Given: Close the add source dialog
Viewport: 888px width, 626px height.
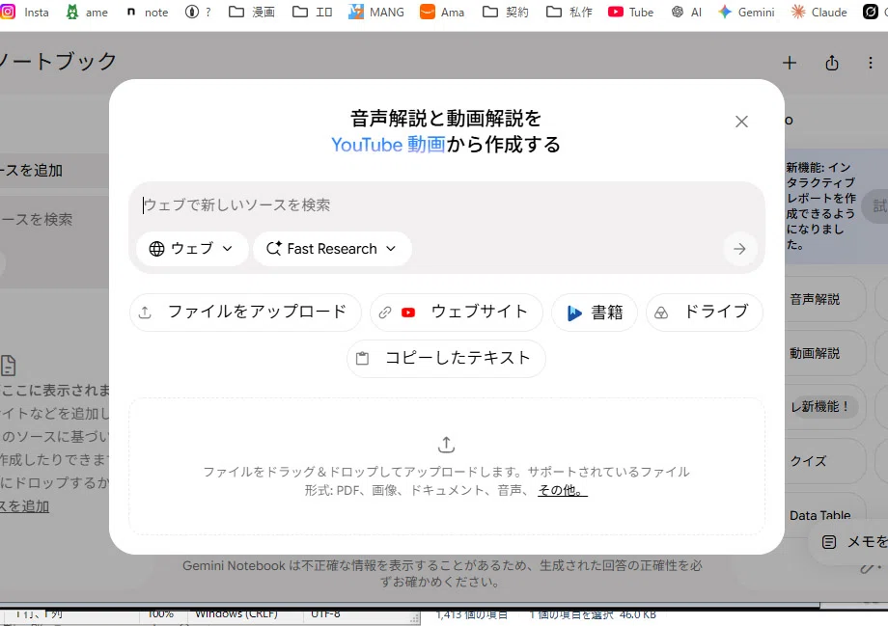Looking at the screenshot, I should (x=741, y=122).
